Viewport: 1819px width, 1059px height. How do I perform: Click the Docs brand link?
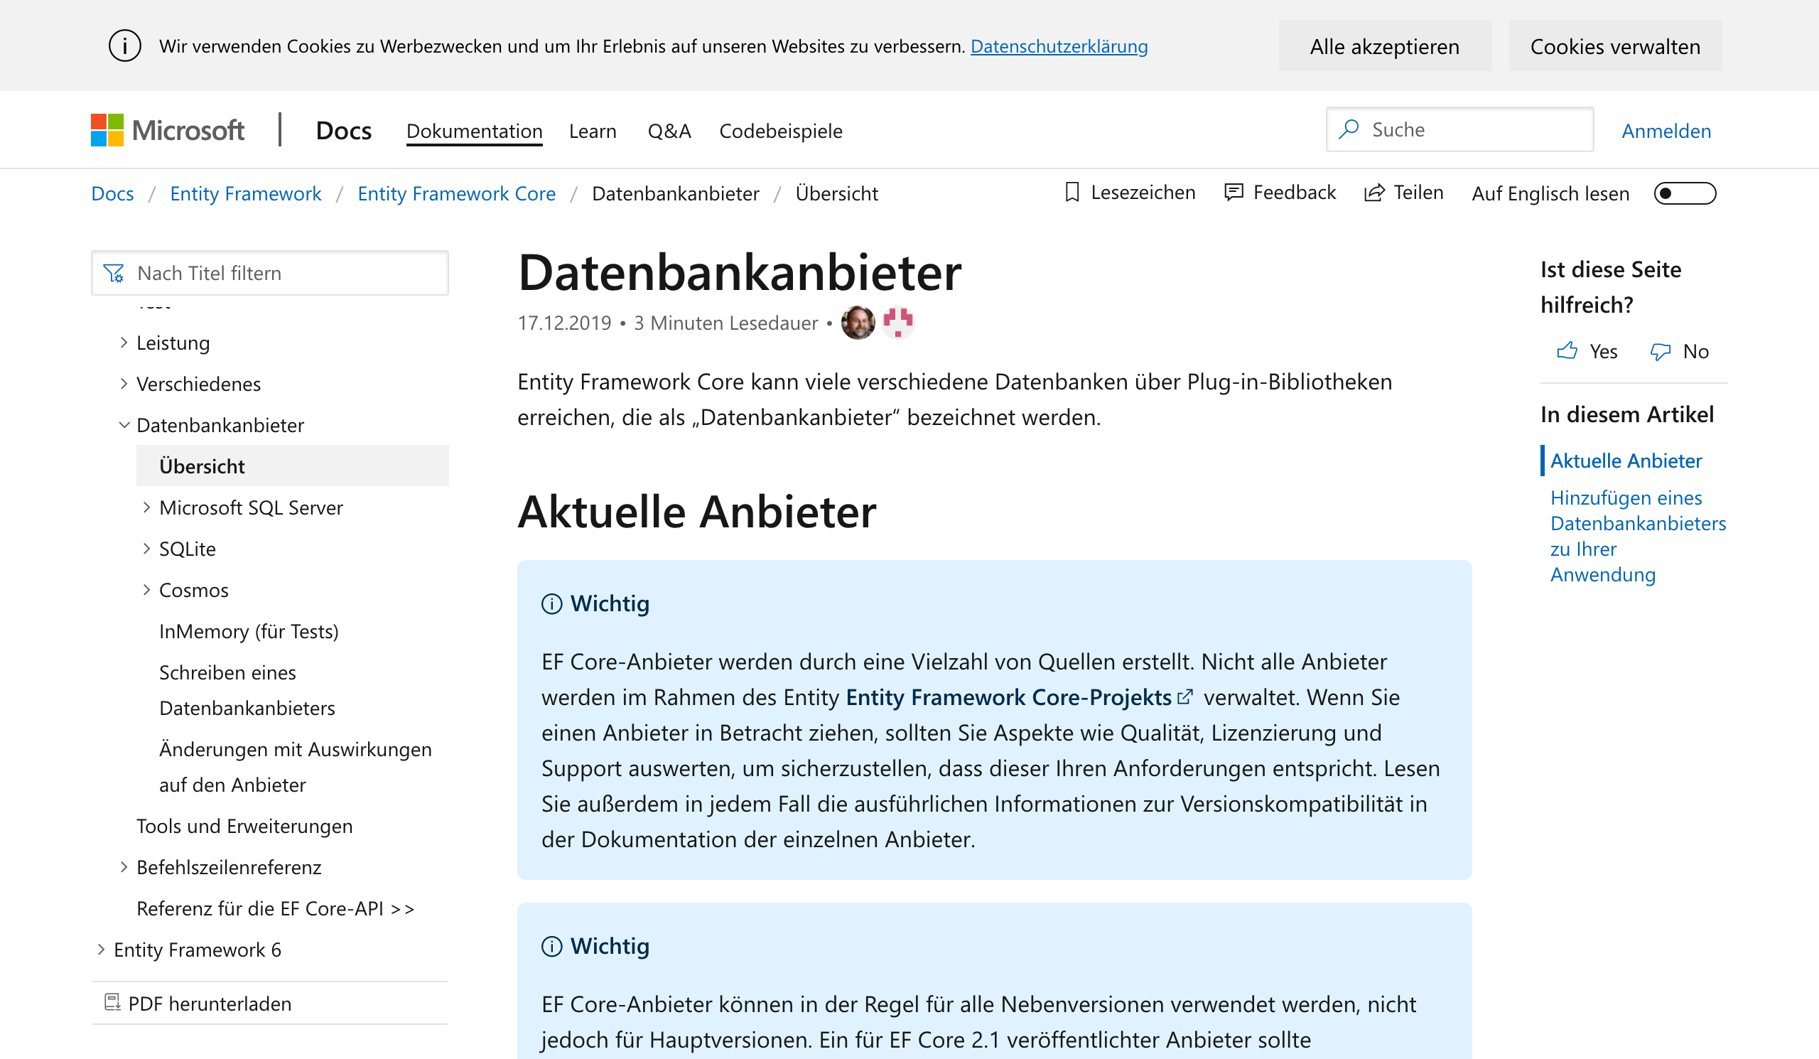(x=344, y=131)
